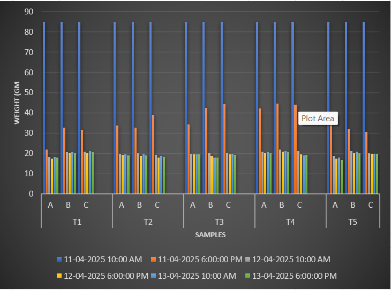Click the orange legend marker for 11-04-2025 6:00:00 PM
The width and height of the screenshot is (391, 290).
point(155,260)
